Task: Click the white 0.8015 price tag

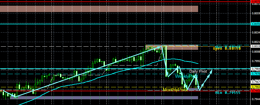Action: (x=256, y=46)
